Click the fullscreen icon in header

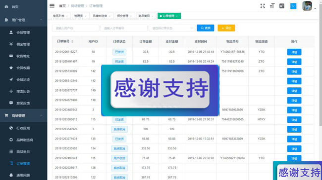pos(263,6)
